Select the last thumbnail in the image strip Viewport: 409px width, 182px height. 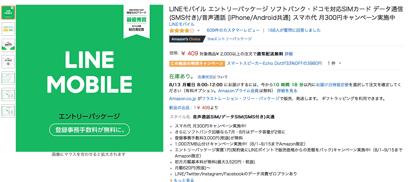[8, 111]
